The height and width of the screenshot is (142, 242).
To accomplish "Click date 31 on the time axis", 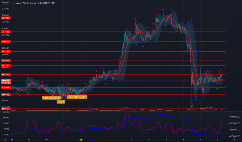I will (63, 139).
